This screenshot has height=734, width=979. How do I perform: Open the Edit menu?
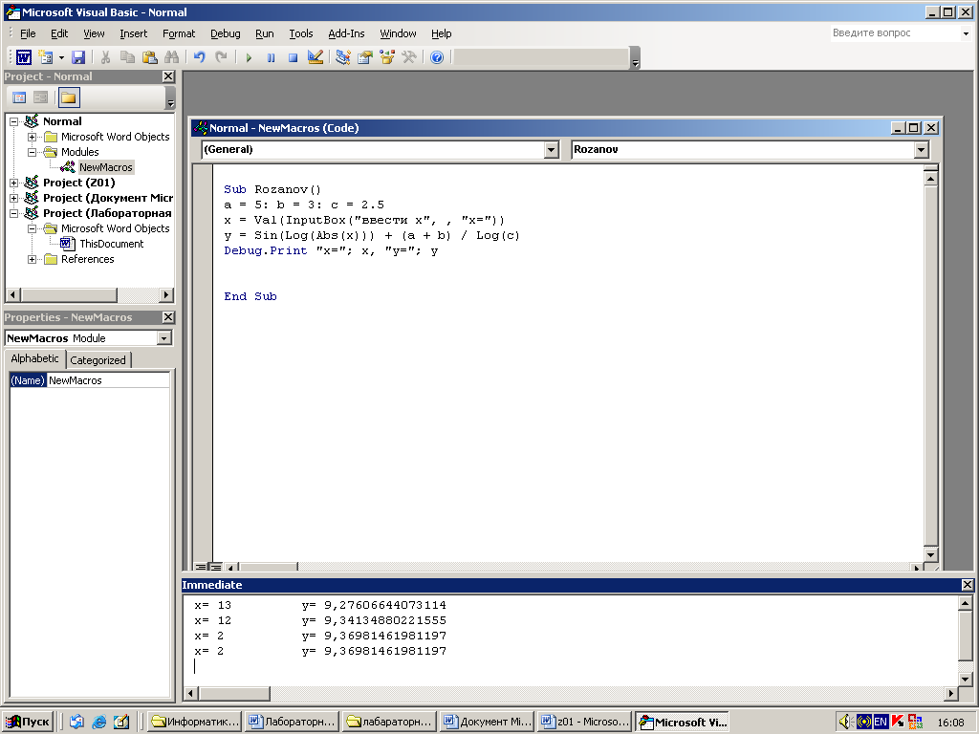(x=59, y=33)
